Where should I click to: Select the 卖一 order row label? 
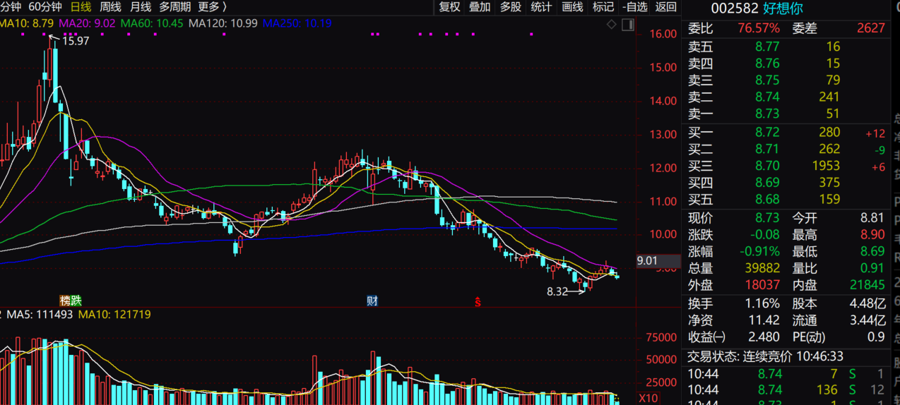(x=701, y=114)
